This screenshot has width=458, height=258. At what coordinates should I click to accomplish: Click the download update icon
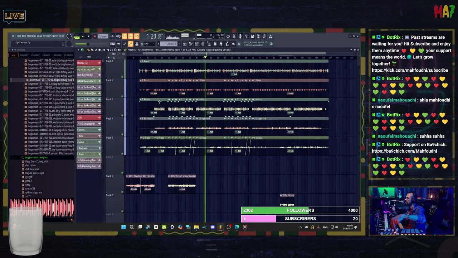tap(271, 36)
